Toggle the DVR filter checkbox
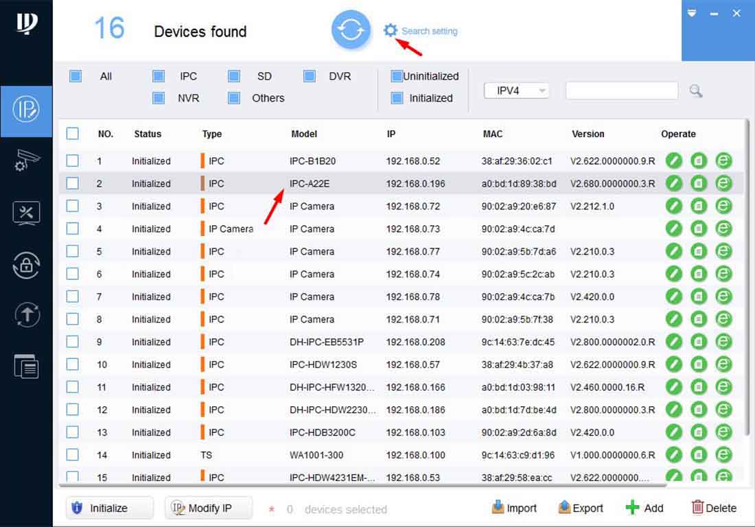This screenshot has width=755, height=527. (x=310, y=76)
